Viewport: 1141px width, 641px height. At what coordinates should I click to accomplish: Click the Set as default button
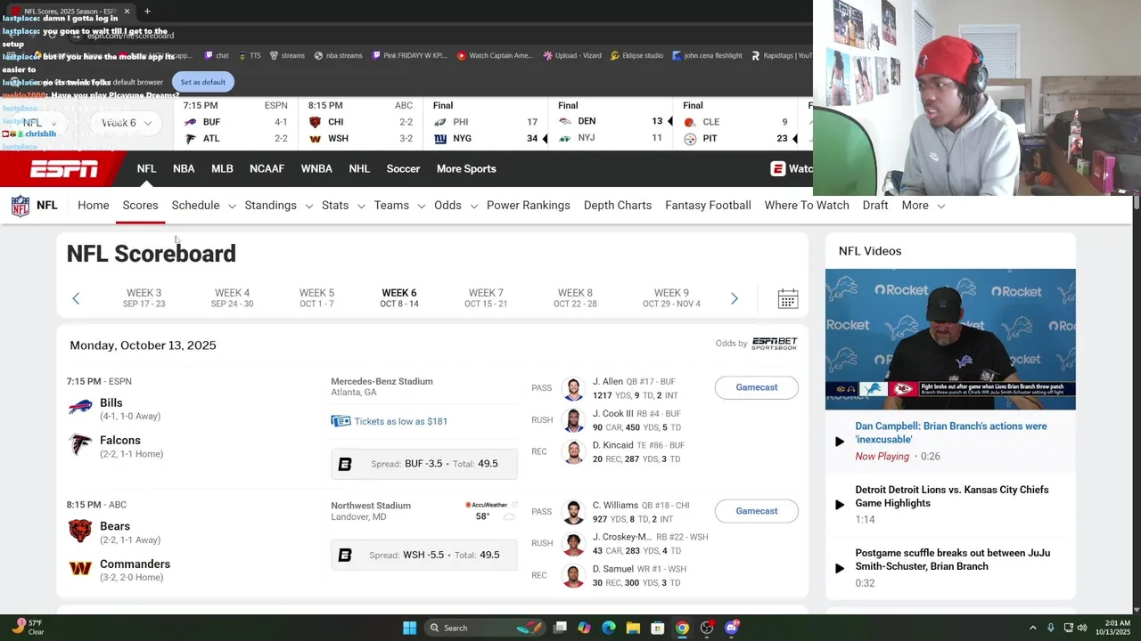point(203,82)
